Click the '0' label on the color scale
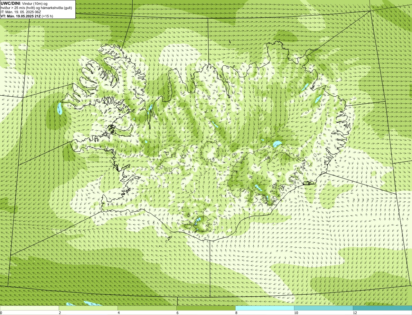The image size is (412, 315). [1, 313]
